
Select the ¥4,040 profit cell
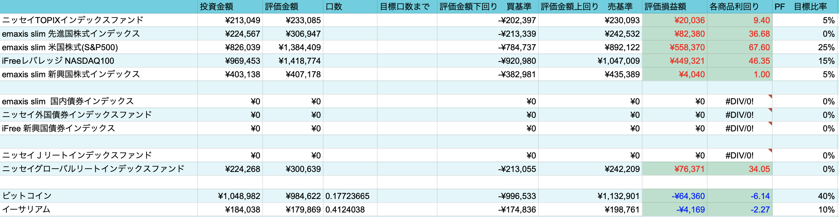(675, 74)
